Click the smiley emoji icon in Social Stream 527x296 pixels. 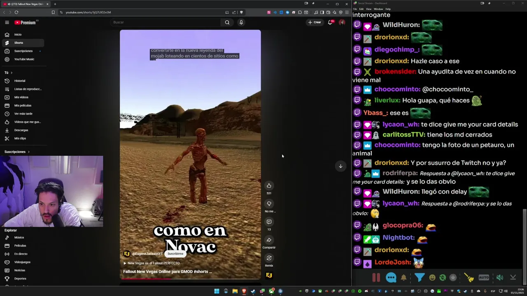click(432, 277)
